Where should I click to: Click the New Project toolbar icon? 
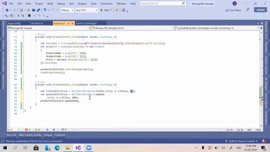pos(22,10)
